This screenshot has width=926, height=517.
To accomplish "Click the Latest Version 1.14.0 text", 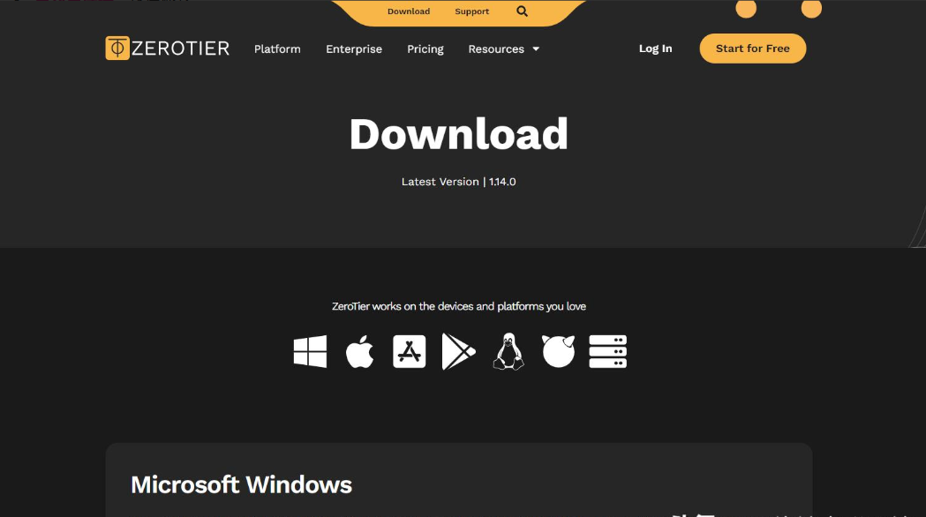I will pyautogui.click(x=458, y=182).
